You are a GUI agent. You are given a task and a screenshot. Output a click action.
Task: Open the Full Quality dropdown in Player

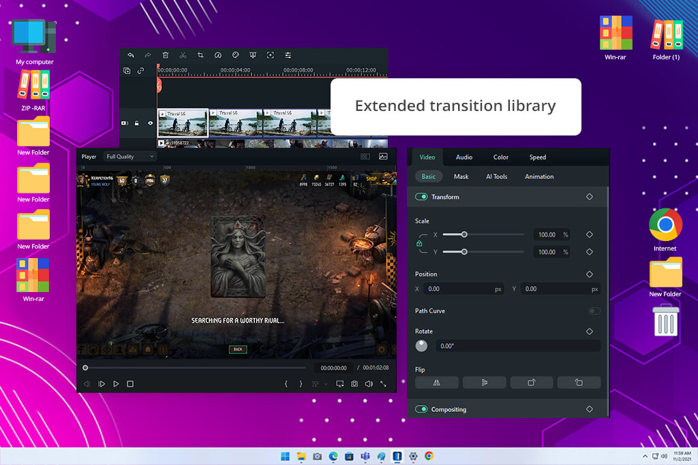coord(130,157)
